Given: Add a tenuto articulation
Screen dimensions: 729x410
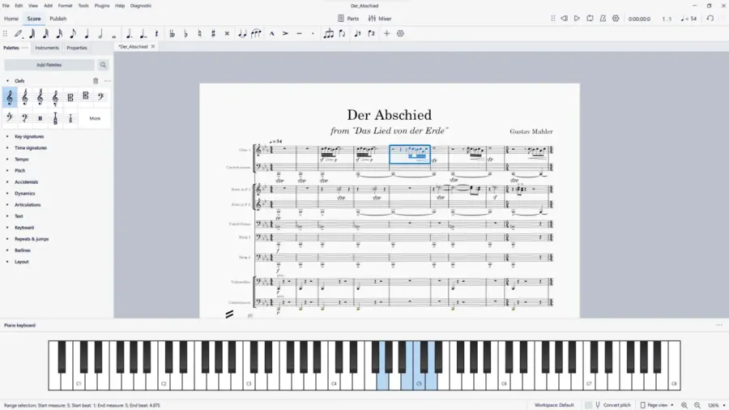Looking at the screenshot, I should pyautogui.click(x=299, y=33).
